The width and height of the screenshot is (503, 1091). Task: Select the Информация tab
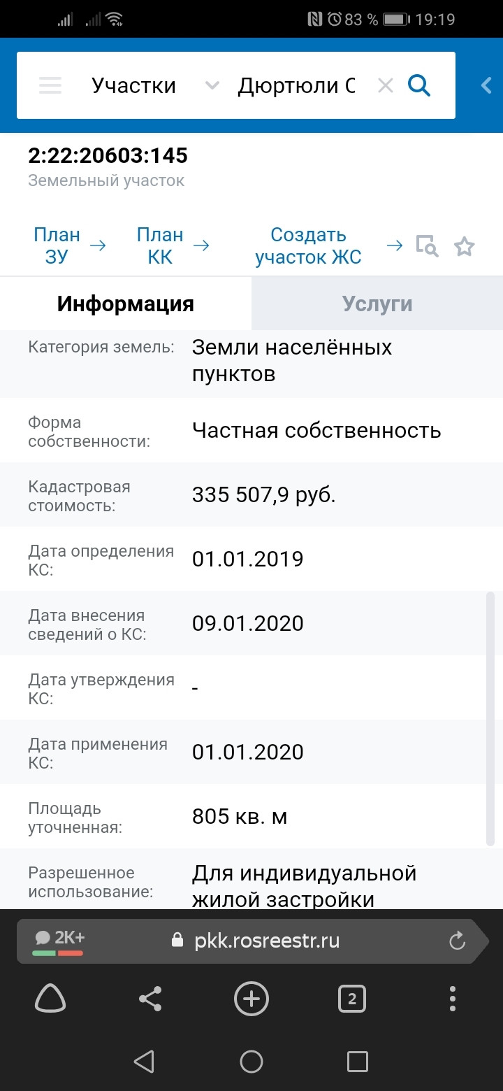[x=126, y=304]
